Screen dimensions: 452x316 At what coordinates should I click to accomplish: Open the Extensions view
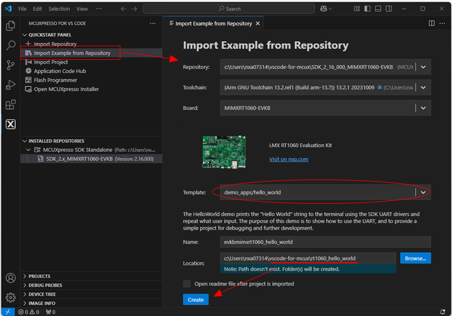[x=10, y=105]
